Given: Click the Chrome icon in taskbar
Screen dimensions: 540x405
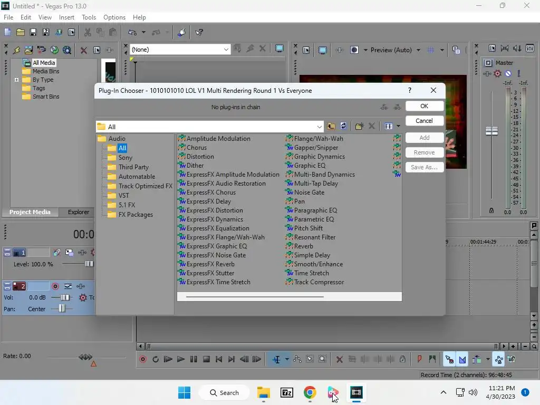Looking at the screenshot, I should [x=310, y=392].
